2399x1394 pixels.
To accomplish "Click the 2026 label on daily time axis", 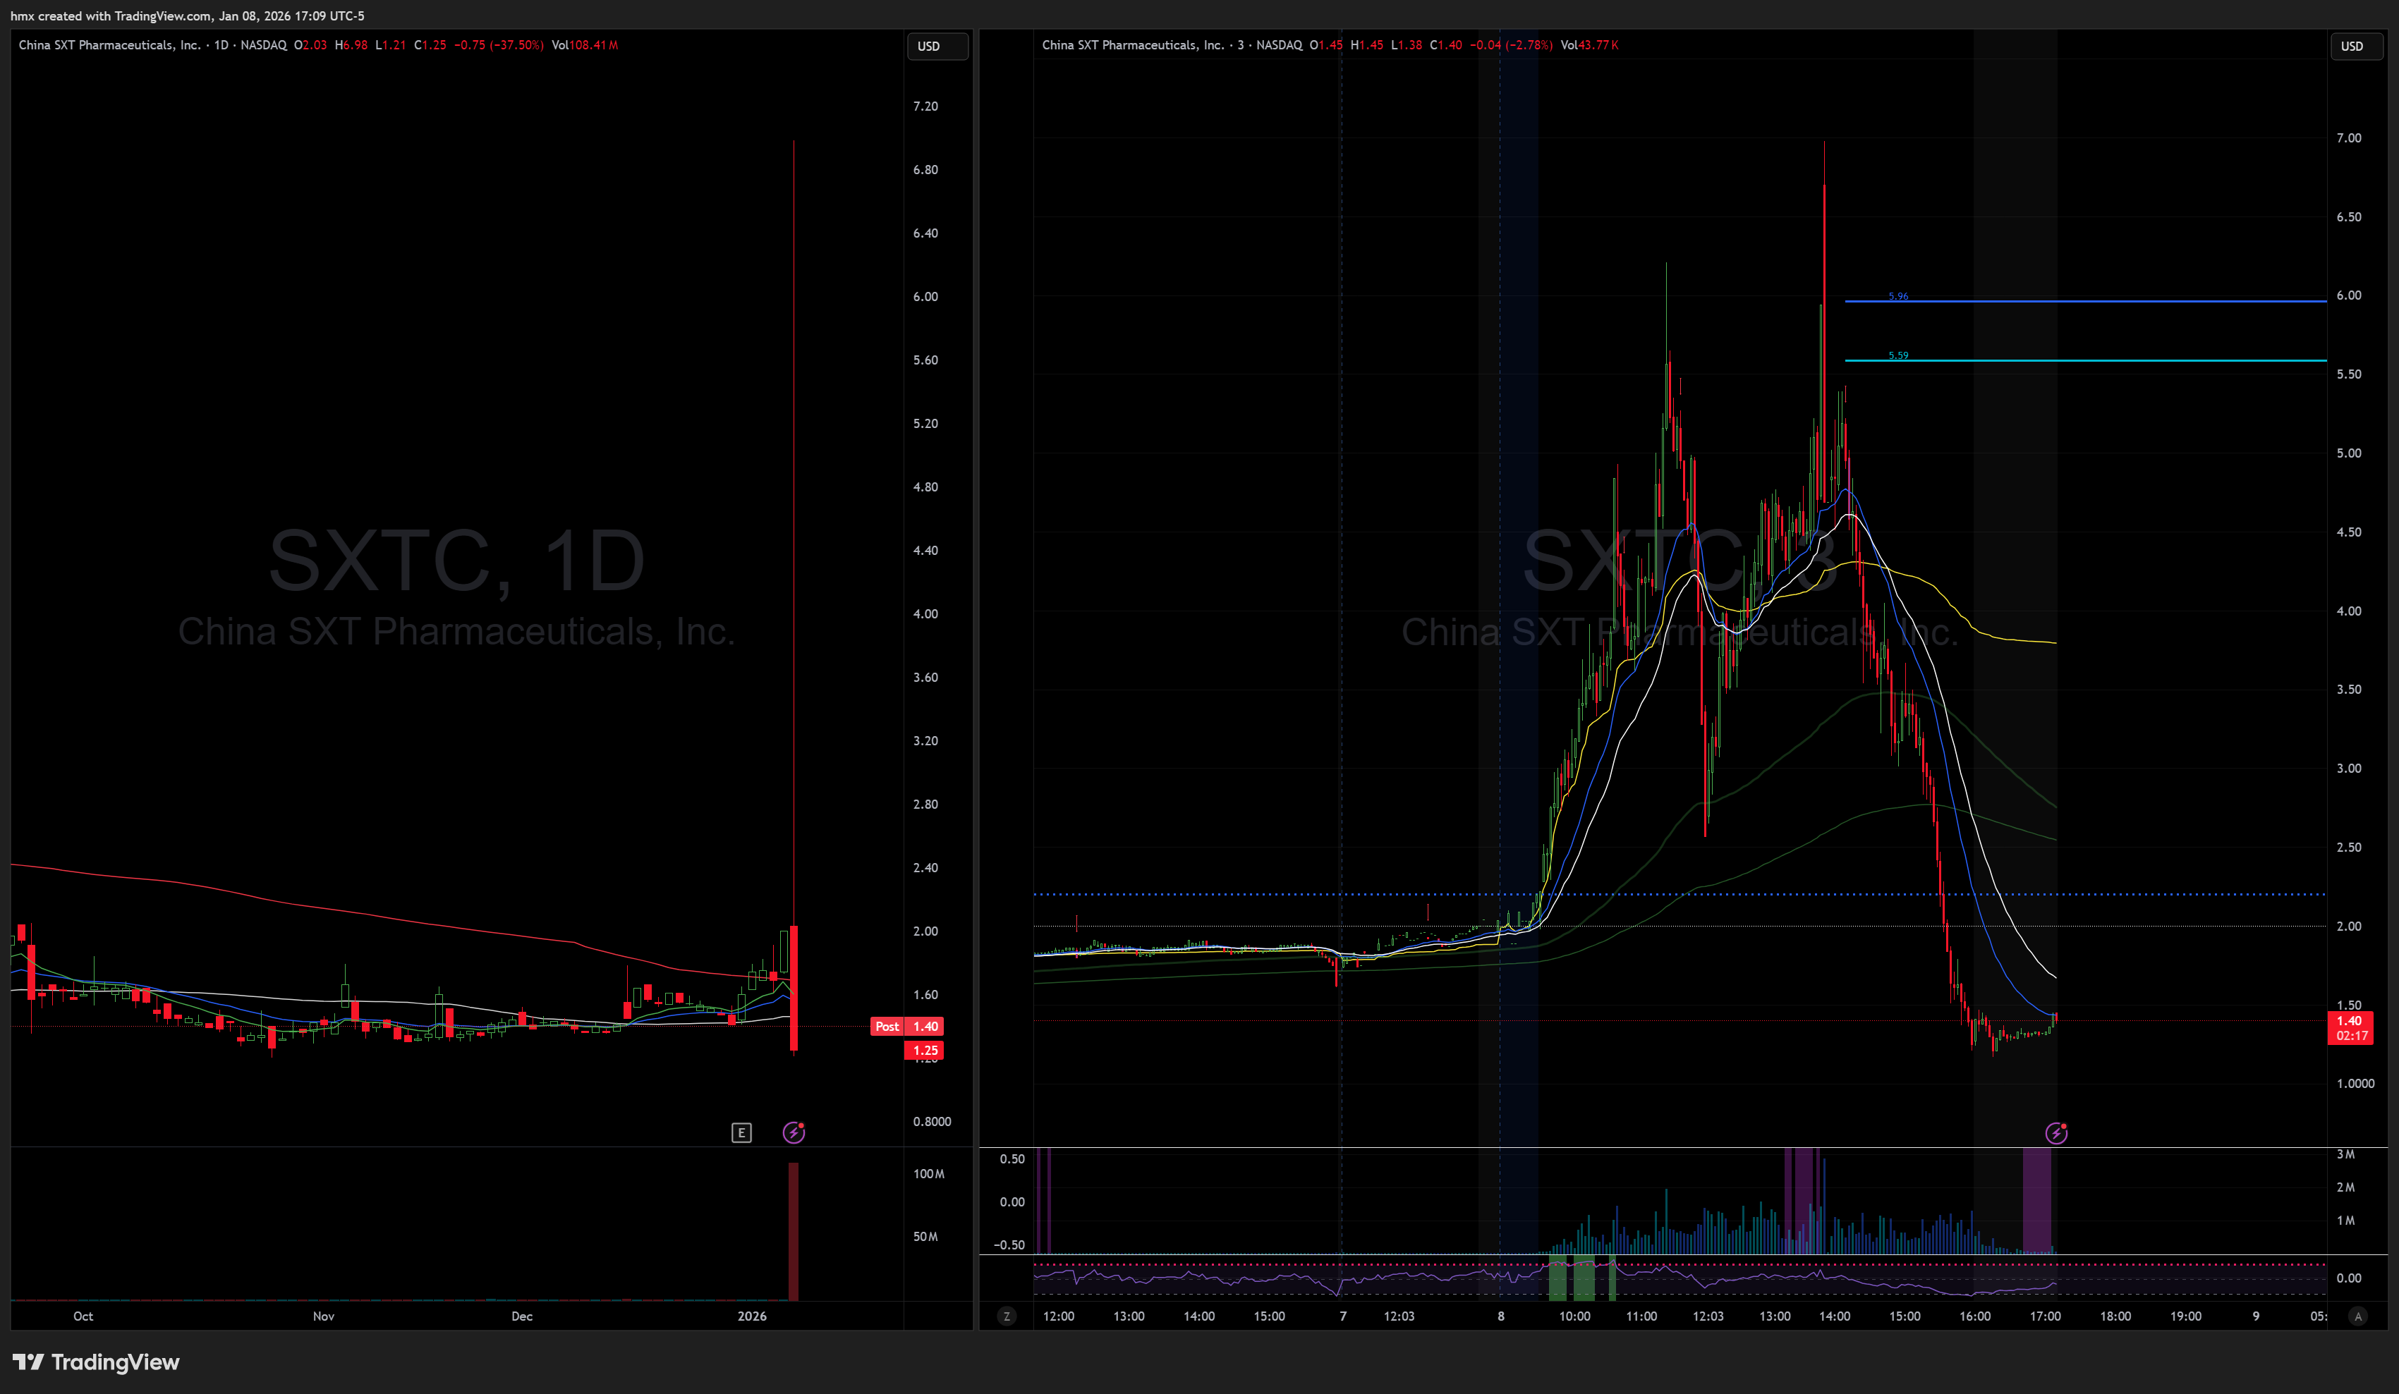I will 752,1316.
